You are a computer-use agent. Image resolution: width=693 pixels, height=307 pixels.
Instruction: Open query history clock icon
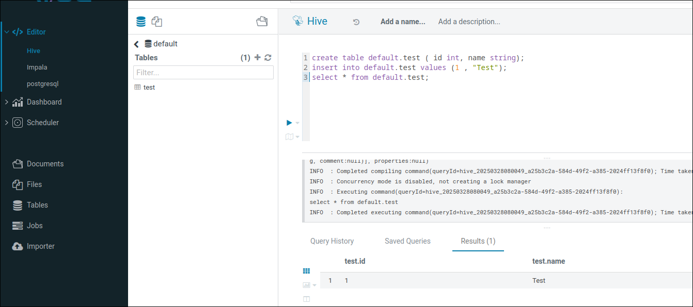coord(356,22)
